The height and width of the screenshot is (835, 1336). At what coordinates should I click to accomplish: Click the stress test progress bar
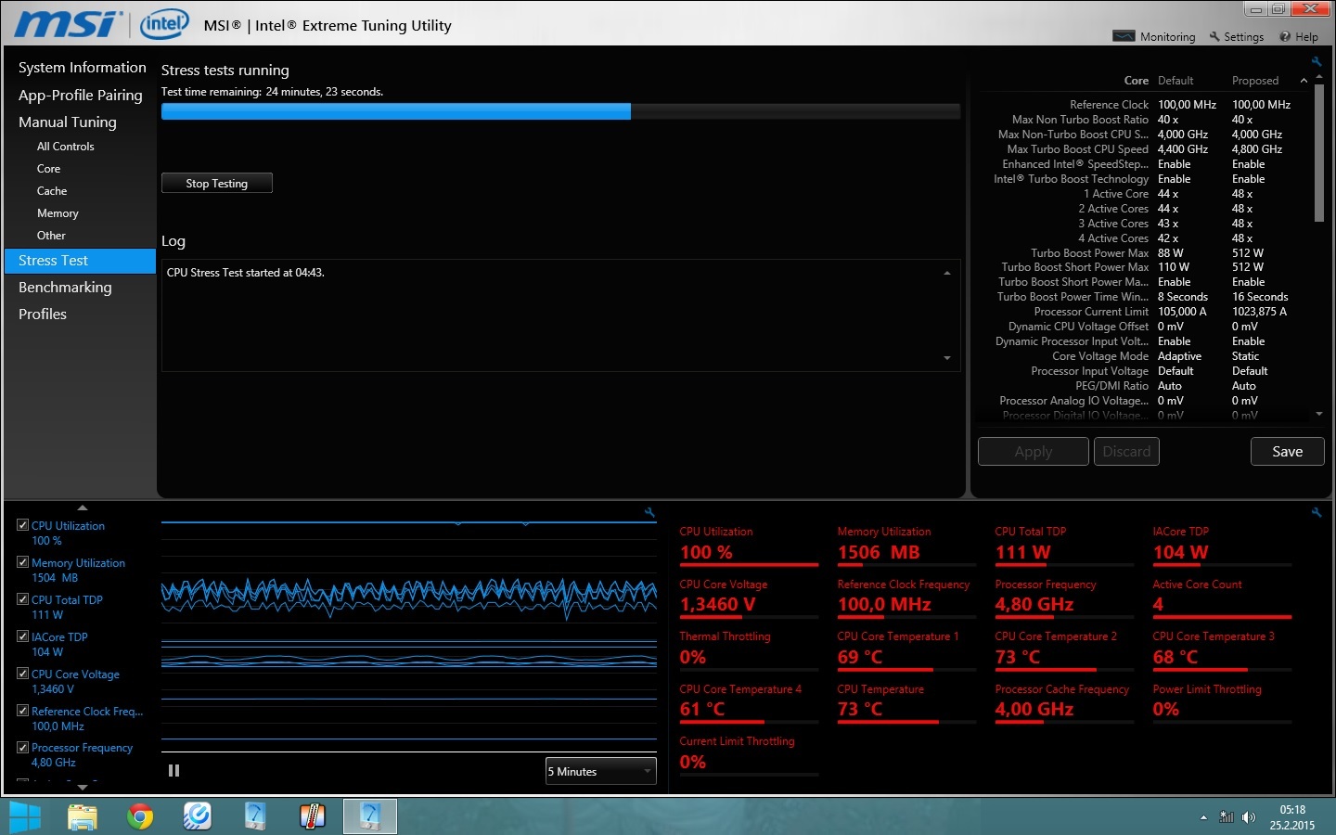[560, 111]
